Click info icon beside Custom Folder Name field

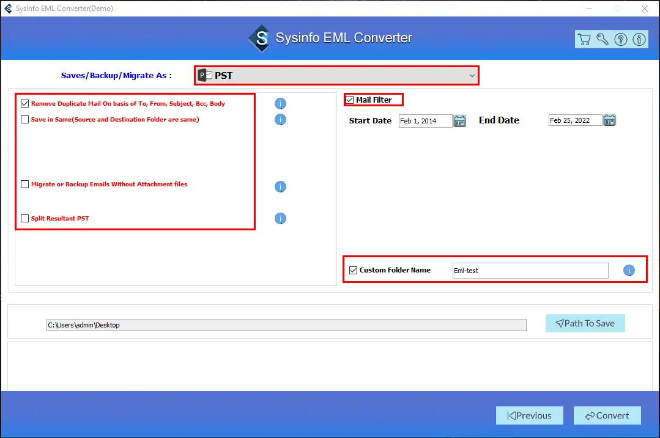point(629,270)
